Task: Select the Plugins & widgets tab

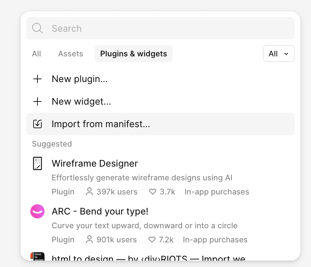Action: tap(134, 54)
